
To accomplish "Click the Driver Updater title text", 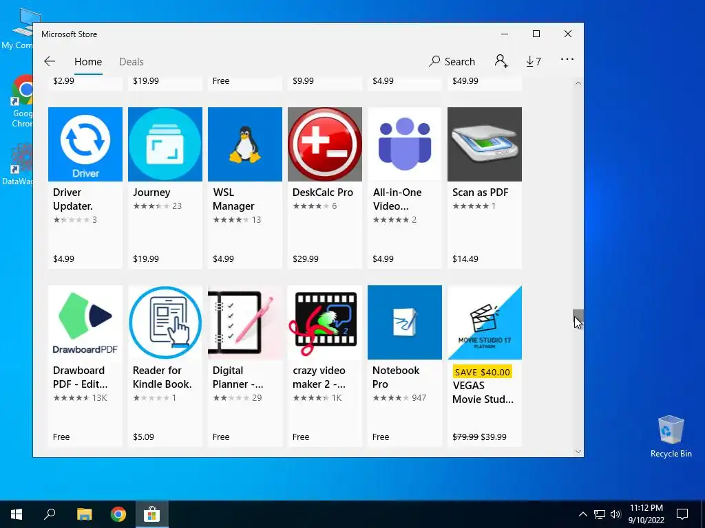I will (73, 199).
